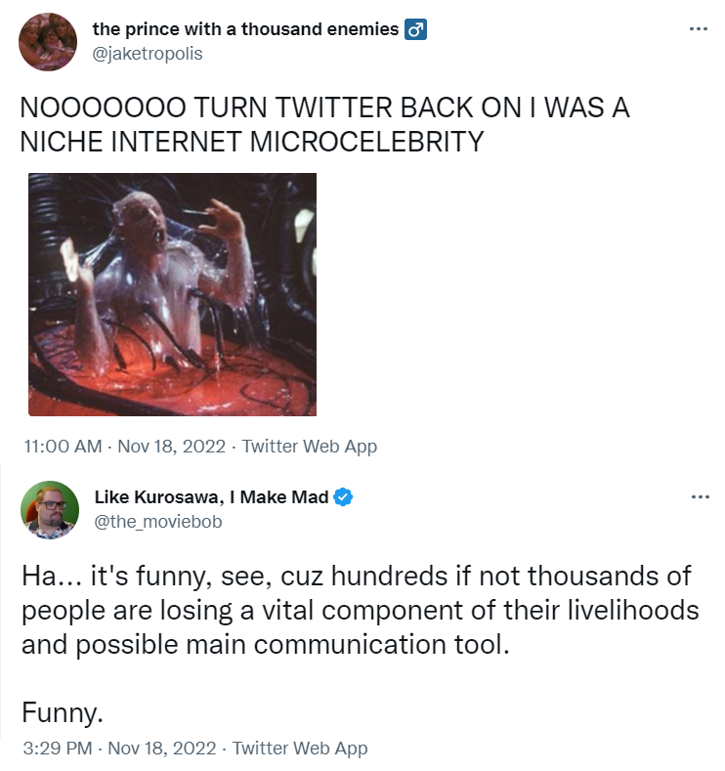Viewport: 725px width, 771px height.
Task: Click "Twitter Web App" under the second tweet
Action: 300,749
